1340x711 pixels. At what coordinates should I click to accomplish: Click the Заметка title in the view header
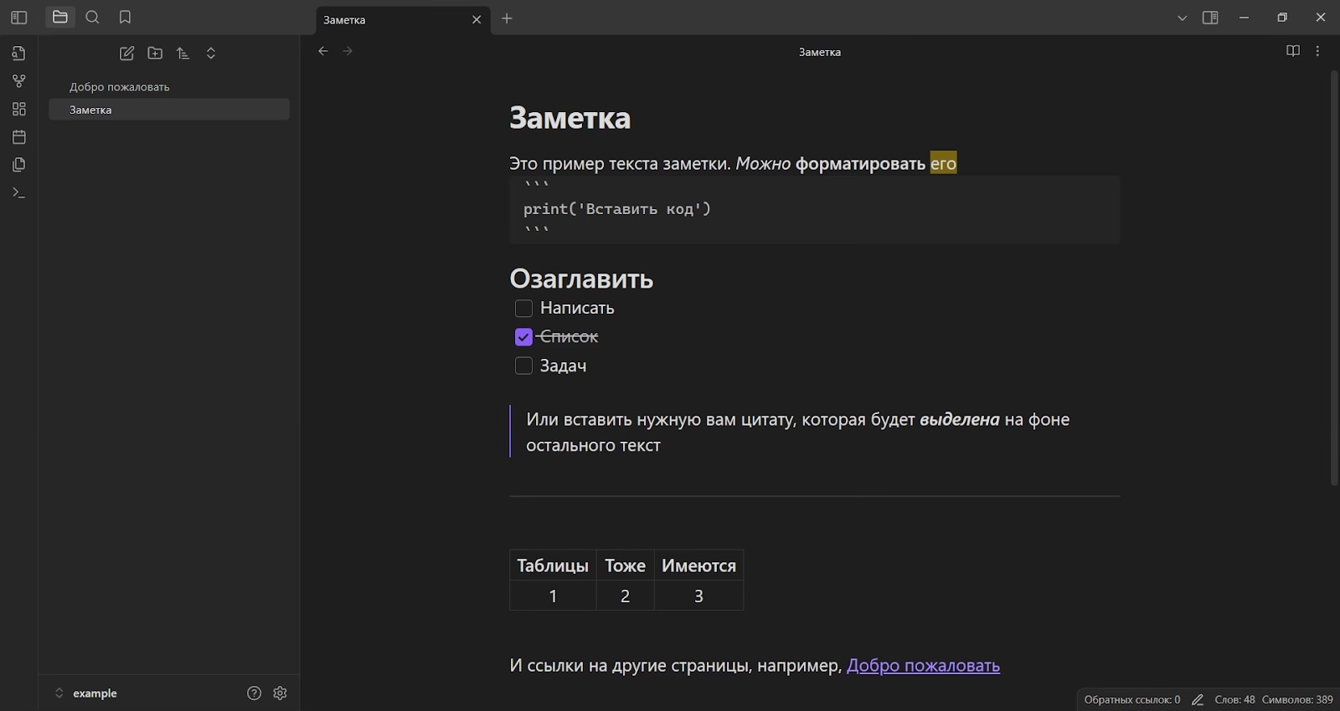point(820,52)
